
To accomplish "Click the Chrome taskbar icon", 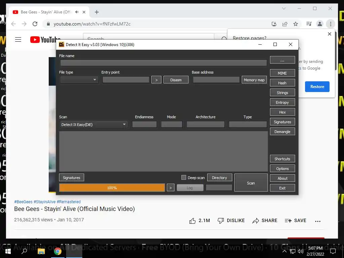I will (x=58, y=251).
